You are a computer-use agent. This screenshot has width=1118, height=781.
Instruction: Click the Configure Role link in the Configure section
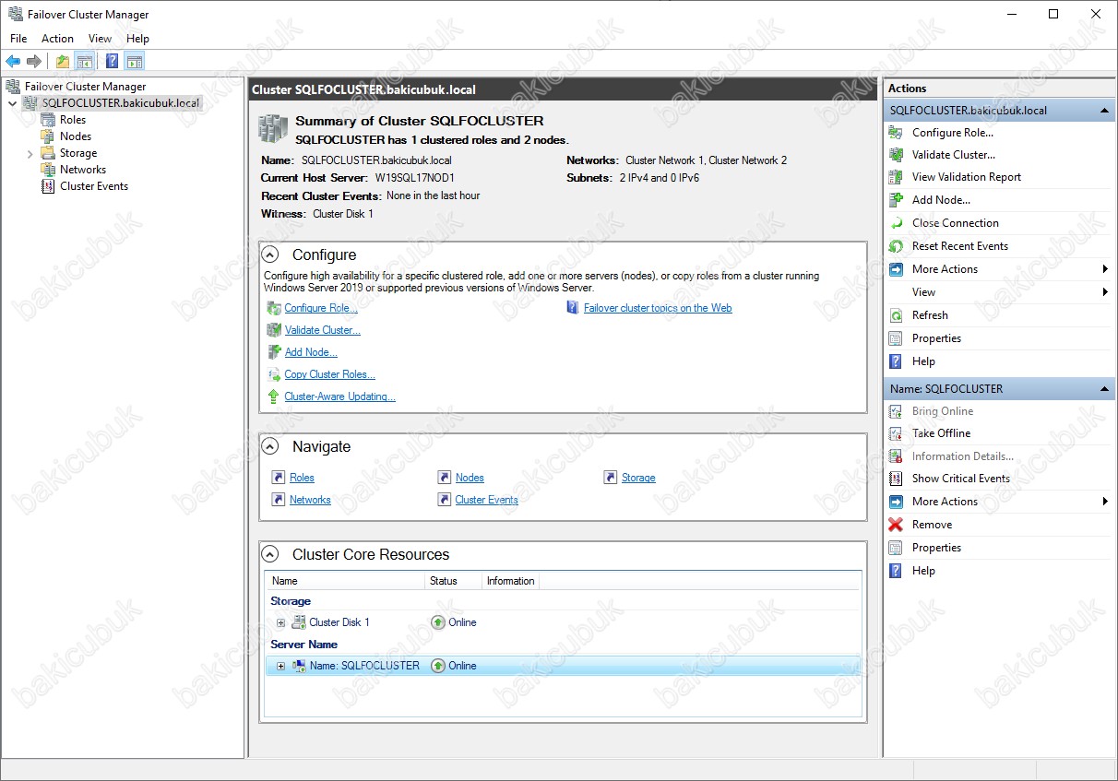pos(320,308)
